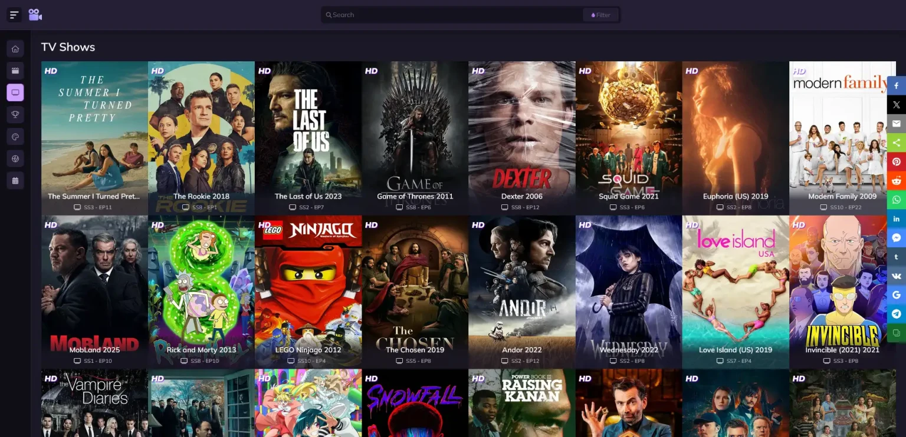Share the page via Google icon
Screen dimensions: 906x437
[897, 295]
